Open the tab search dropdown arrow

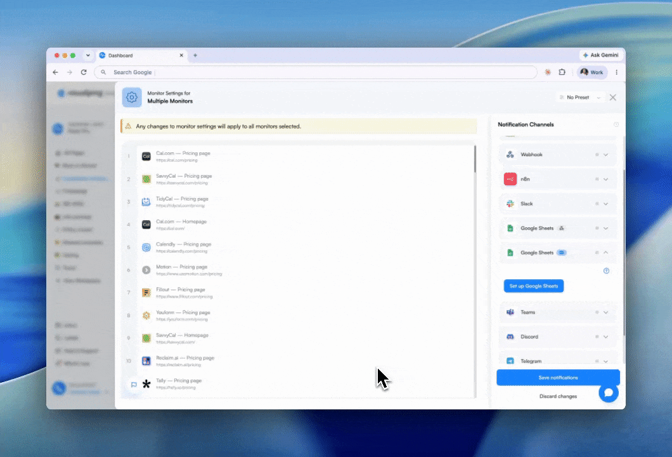88,55
